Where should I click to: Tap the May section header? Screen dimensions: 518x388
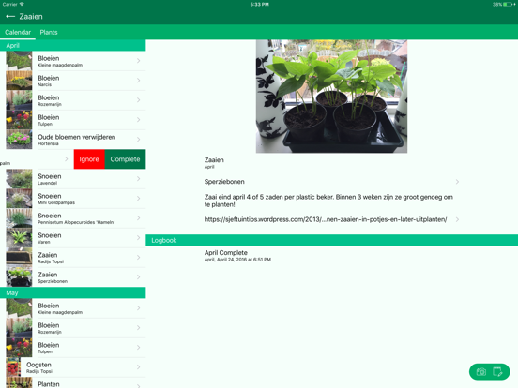(72, 292)
